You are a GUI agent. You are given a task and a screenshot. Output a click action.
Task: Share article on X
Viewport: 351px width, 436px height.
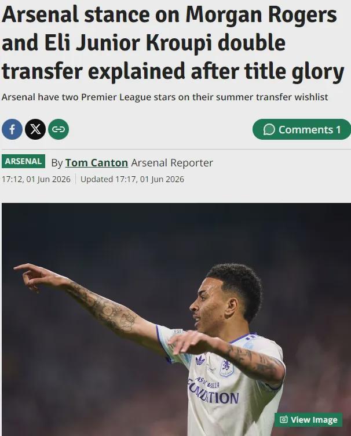(x=35, y=129)
